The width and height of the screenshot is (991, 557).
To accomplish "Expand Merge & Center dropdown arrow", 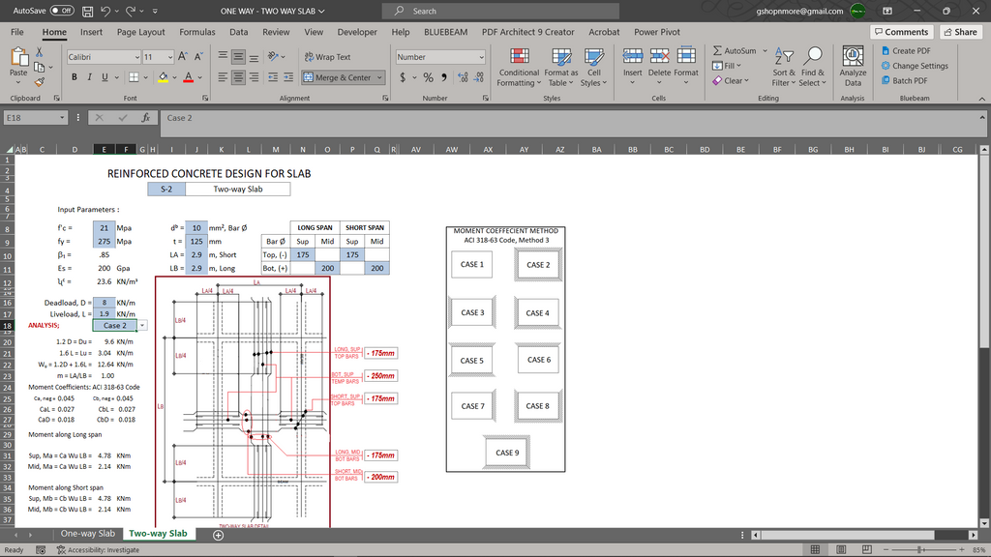I will coord(379,77).
